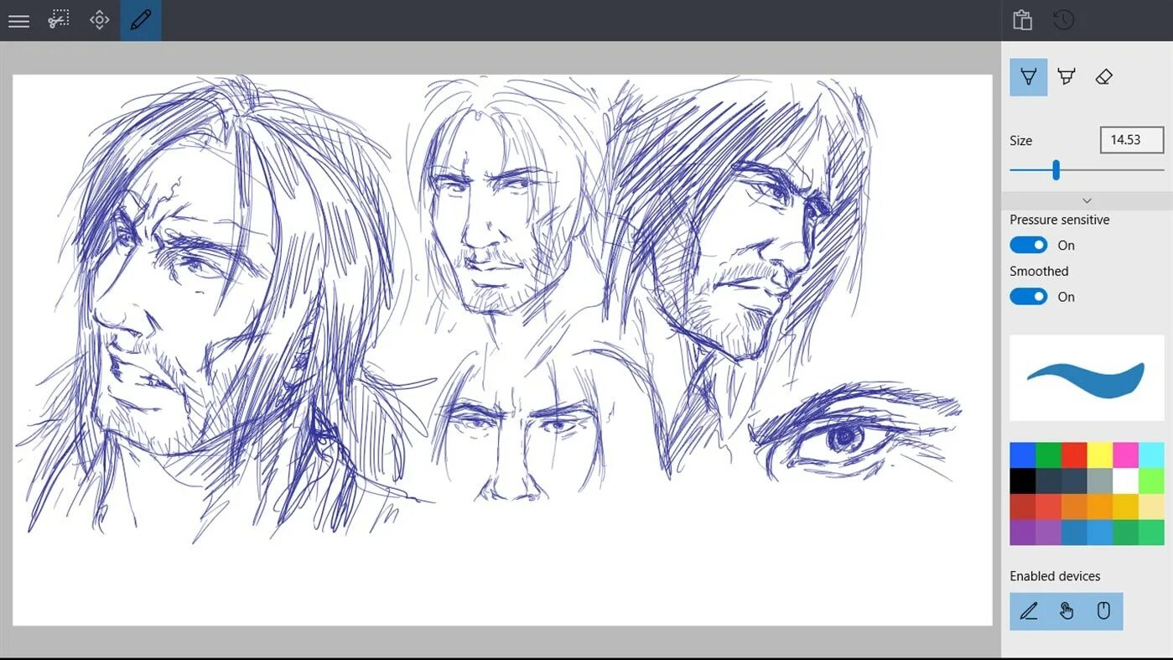This screenshot has width=1173, height=660.
Task: Expand more pen size options below the slider
Action: (1087, 200)
